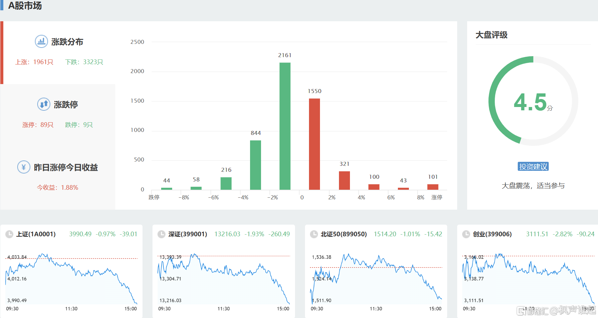Open the 创业(399006) index title
This screenshot has height=318, width=598.
click(492, 234)
